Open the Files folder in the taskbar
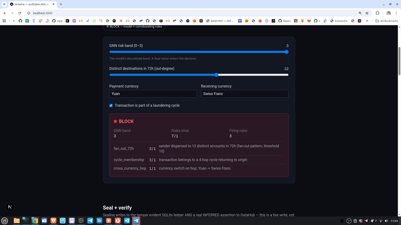Screen dimensions: 401x225 click(x=16, y=221)
